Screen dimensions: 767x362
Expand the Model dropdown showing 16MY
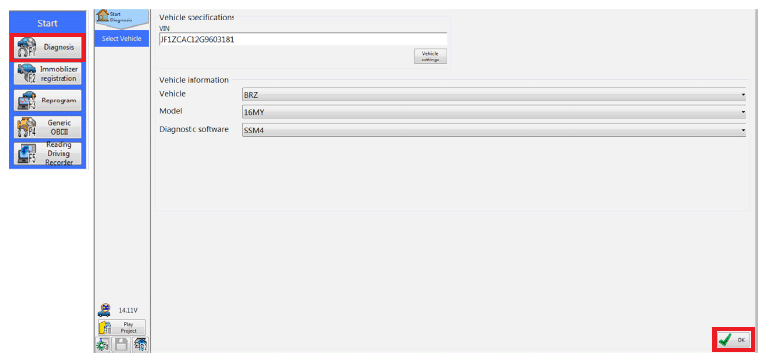click(x=494, y=112)
